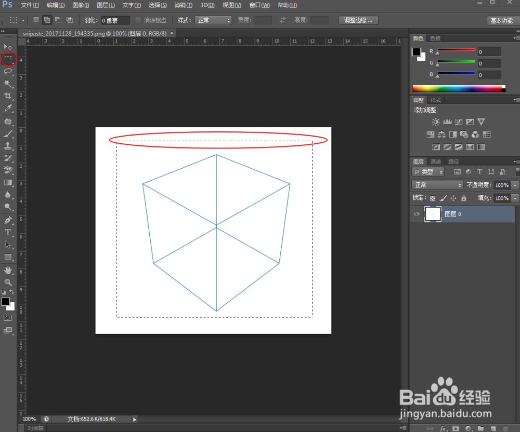Select the Spot Healing Brush tool
This screenshot has height=432, width=520.
(x=8, y=122)
